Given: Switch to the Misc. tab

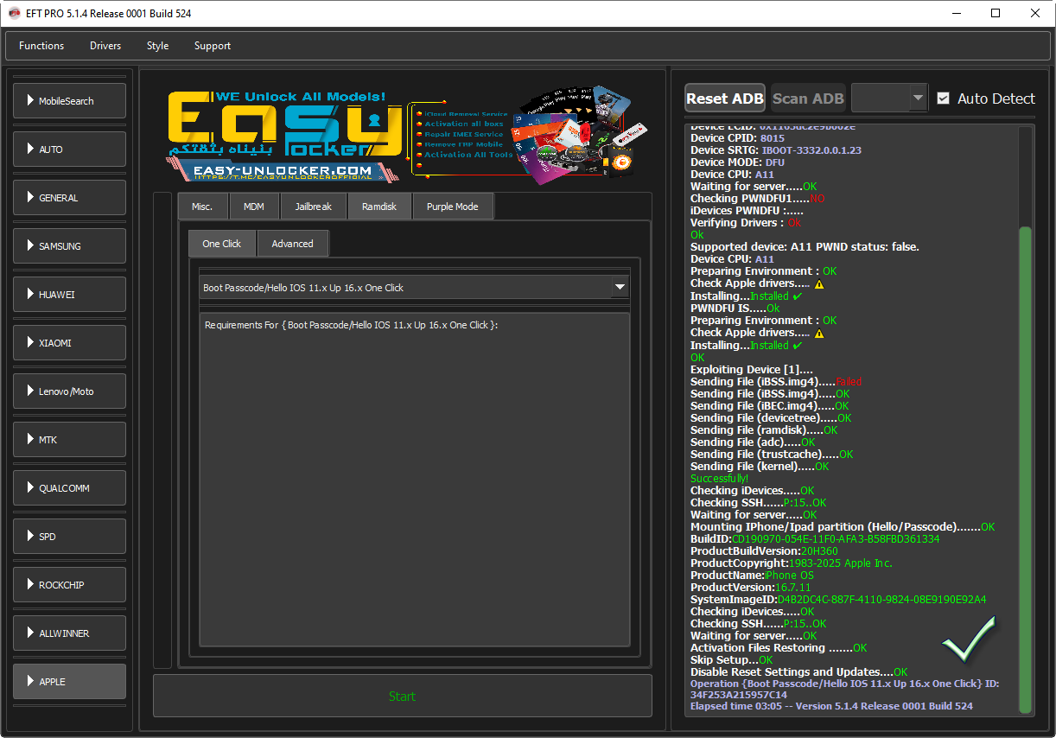Looking at the screenshot, I should click(202, 207).
